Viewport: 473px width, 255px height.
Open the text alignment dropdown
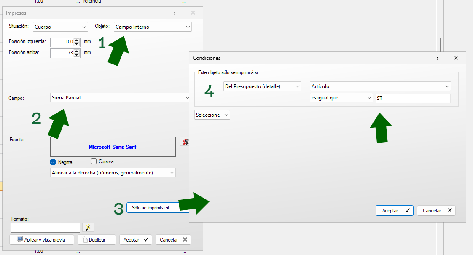[x=113, y=173]
